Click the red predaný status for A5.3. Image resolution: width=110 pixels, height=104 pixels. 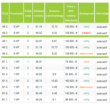(x=86, y=33)
